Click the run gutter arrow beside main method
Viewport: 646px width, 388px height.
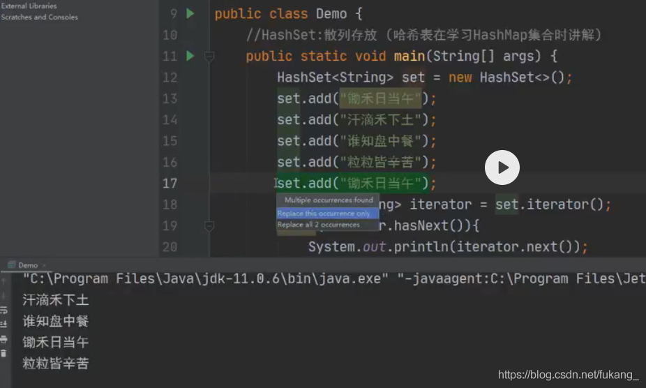click(190, 56)
